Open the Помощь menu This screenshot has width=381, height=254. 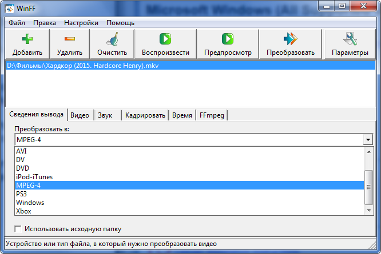[120, 23]
